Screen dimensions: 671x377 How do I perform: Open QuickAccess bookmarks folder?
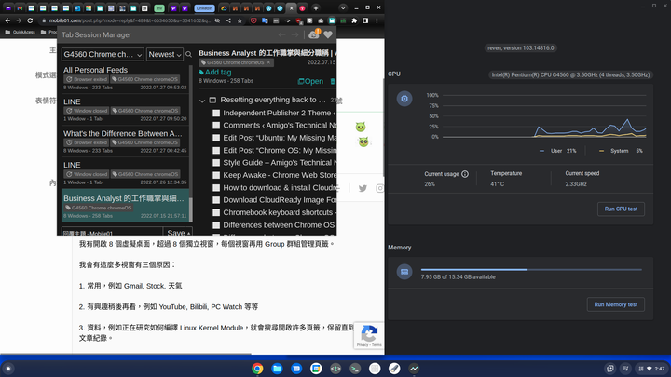pyautogui.click(x=21, y=32)
